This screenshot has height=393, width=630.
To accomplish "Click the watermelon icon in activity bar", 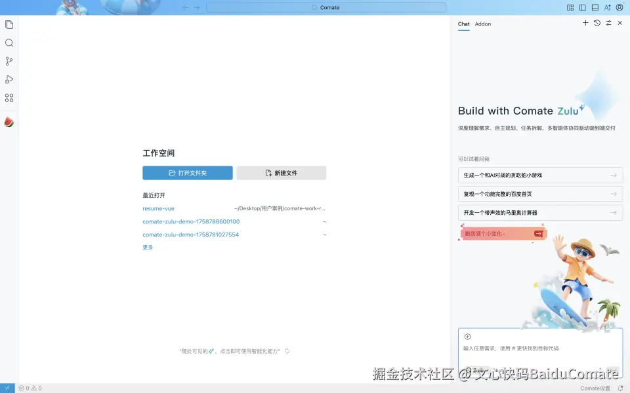I will tap(9, 122).
